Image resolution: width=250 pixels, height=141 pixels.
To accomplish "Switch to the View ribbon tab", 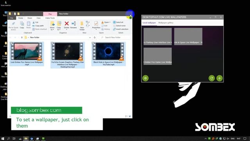I will coord(39,18).
